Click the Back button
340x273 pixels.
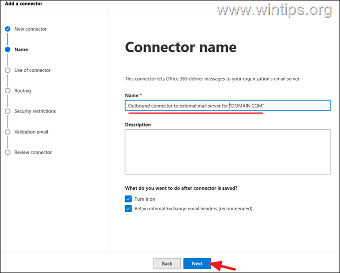(167, 264)
